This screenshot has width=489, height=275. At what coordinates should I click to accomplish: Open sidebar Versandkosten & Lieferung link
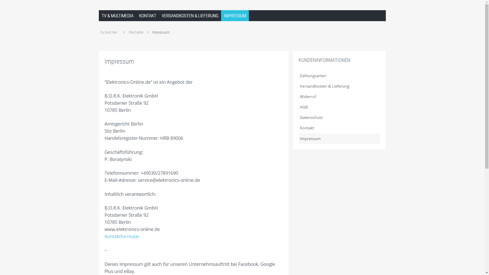[339, 86]
